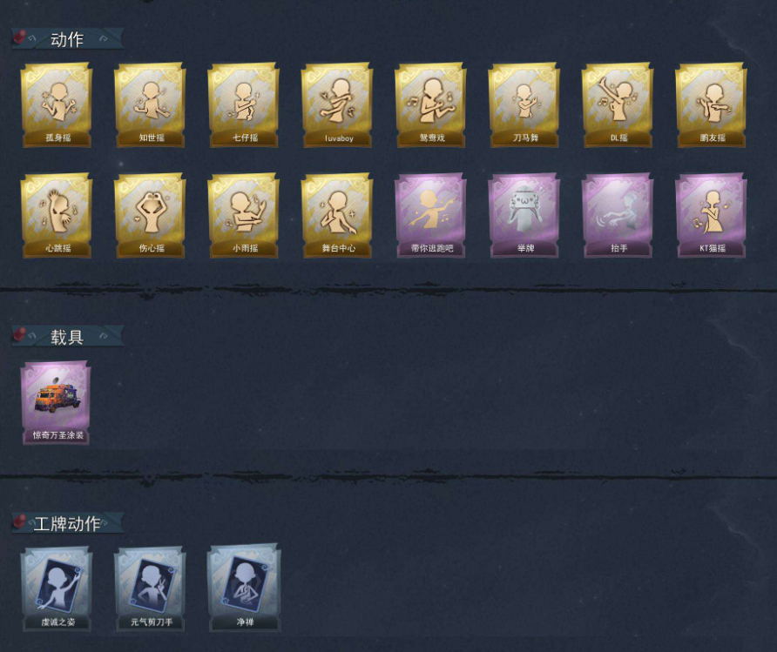Choose the 心跳摇 action card
The image size is (777, 652).
[x=56, y=215]
